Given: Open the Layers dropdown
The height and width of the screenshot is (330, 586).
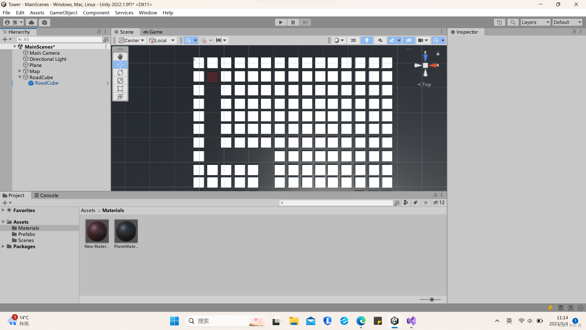Looking at the screenshot, I should [535, 22].
